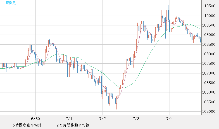Click the lowest candlestick near 105100 low
This screenshot has width=219, height=129.
click(116, 103)
